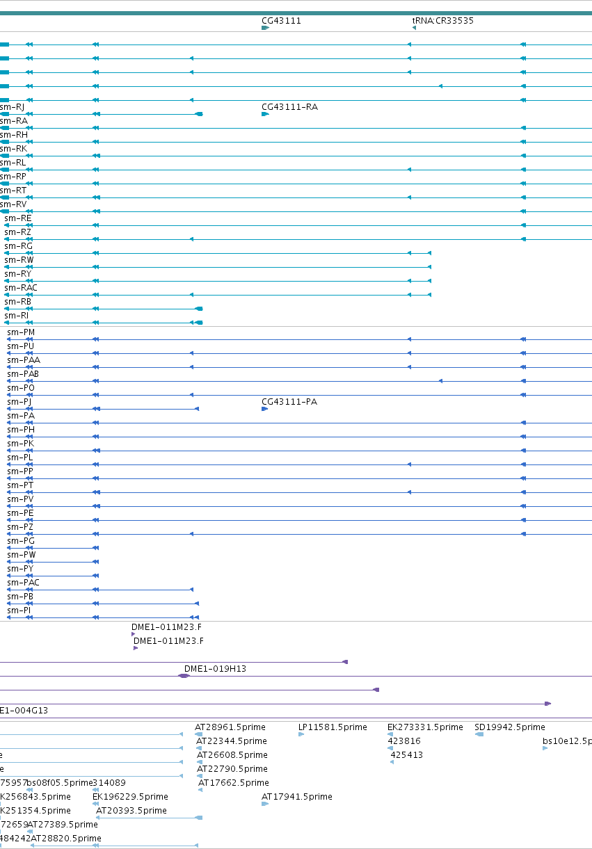The width and height of the screenshot is (592, 849).
Task: Select the sm-PW protein label
Action: (x=22, y=555)
